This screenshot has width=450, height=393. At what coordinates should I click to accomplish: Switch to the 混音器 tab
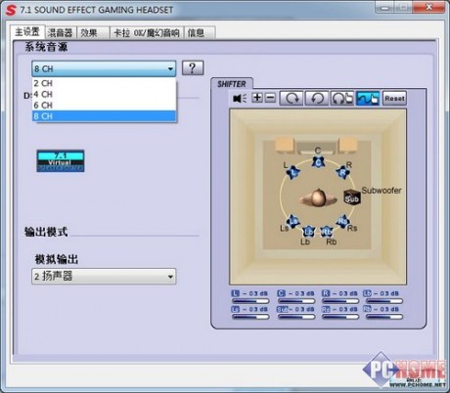61,32
